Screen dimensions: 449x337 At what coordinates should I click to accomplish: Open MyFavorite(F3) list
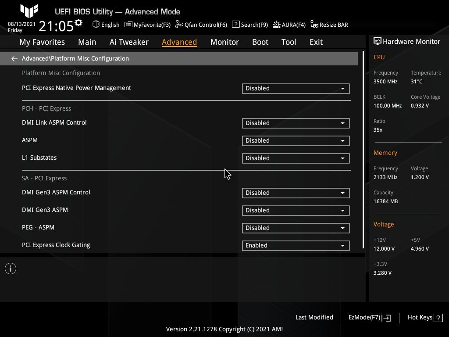pyautogui.click(x=147, y=25)
